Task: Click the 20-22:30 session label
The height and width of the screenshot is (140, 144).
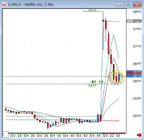Action: [x=112, y=136]
